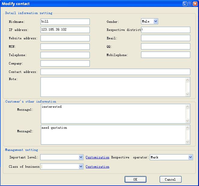Focus the Contact address field
The width and height of the screenshot is (199, 186).
(x=115, y=72)
